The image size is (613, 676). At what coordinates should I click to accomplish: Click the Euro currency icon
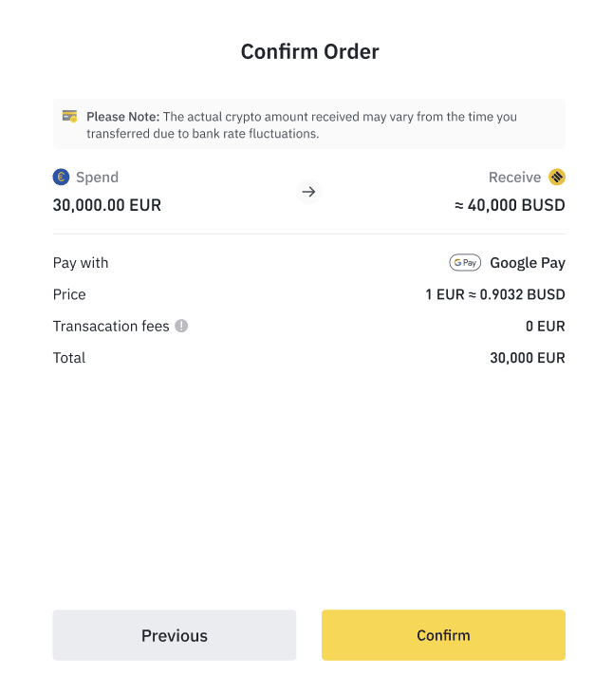click(62, 177)
